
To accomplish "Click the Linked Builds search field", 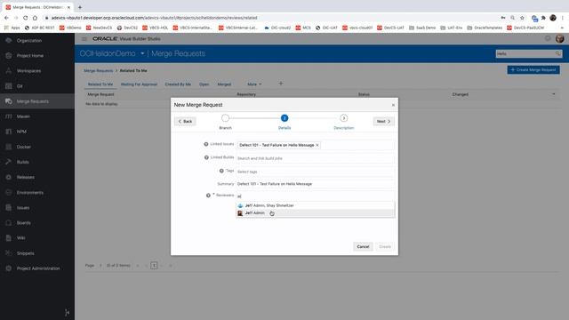I will 315,158.
